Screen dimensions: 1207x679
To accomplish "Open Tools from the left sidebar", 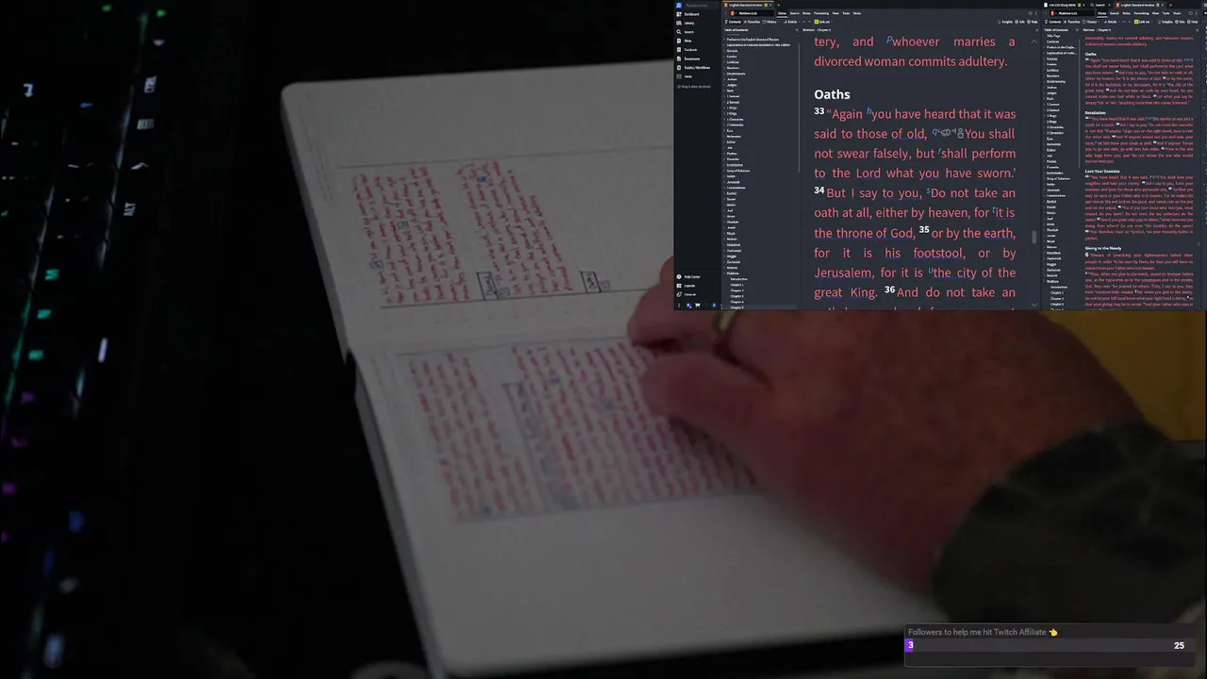I will tap(686, 76).
